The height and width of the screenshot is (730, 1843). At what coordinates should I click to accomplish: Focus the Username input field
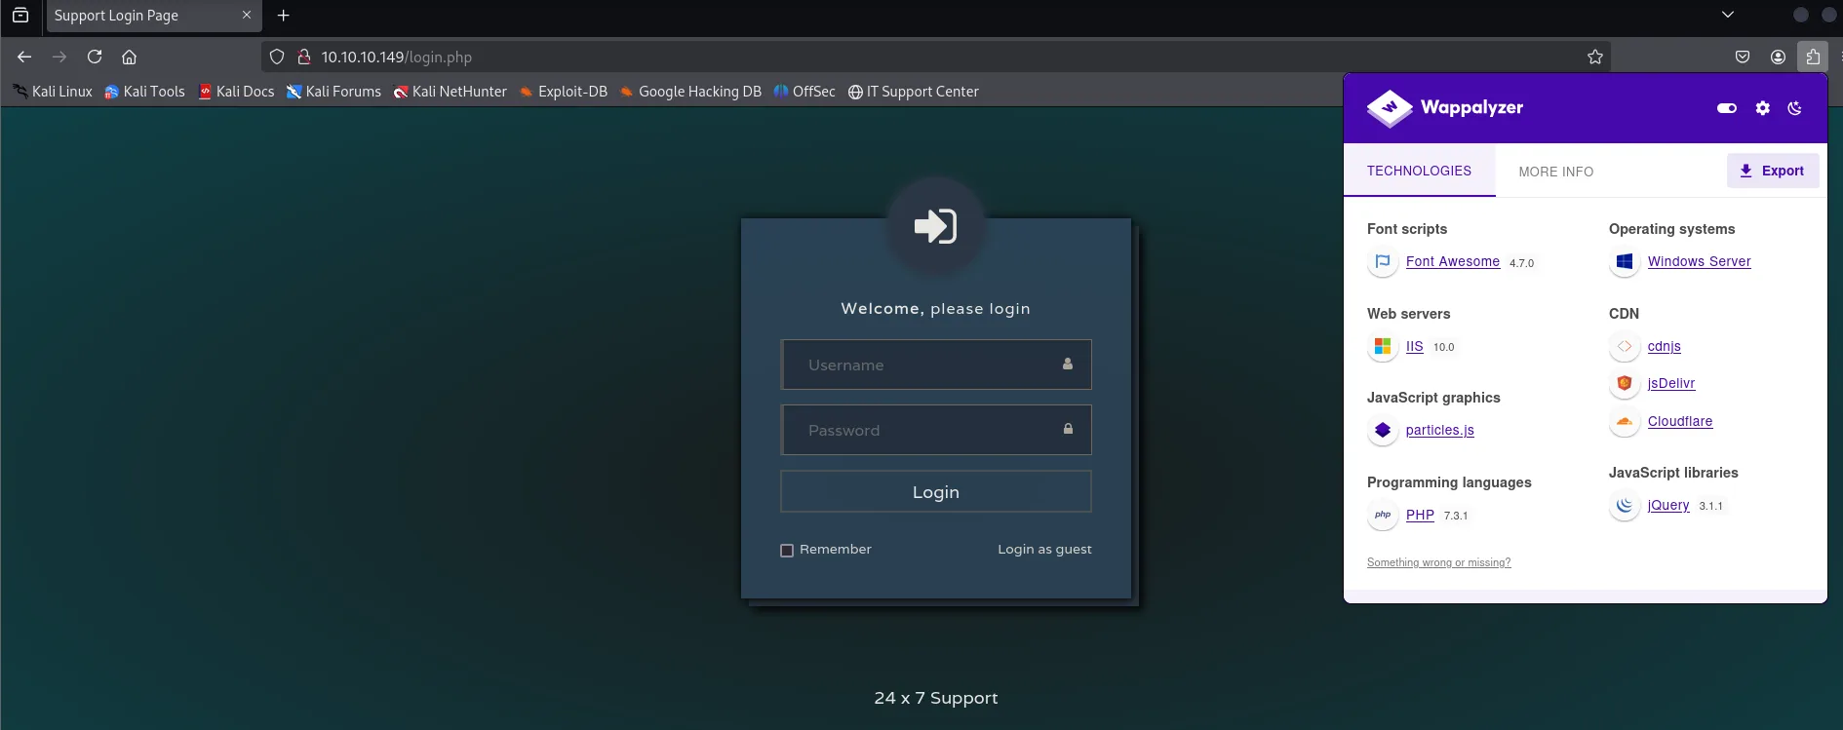(936, 365)
